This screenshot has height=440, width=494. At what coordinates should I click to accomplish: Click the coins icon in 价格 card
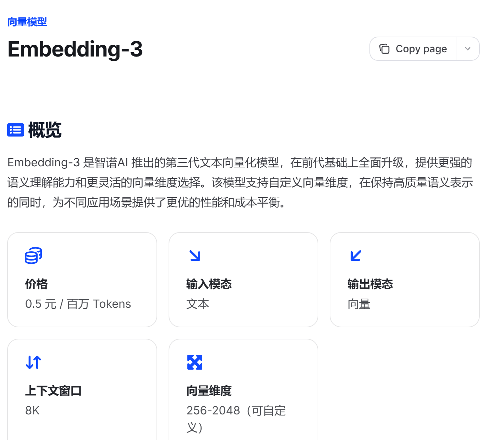point(33,256)
